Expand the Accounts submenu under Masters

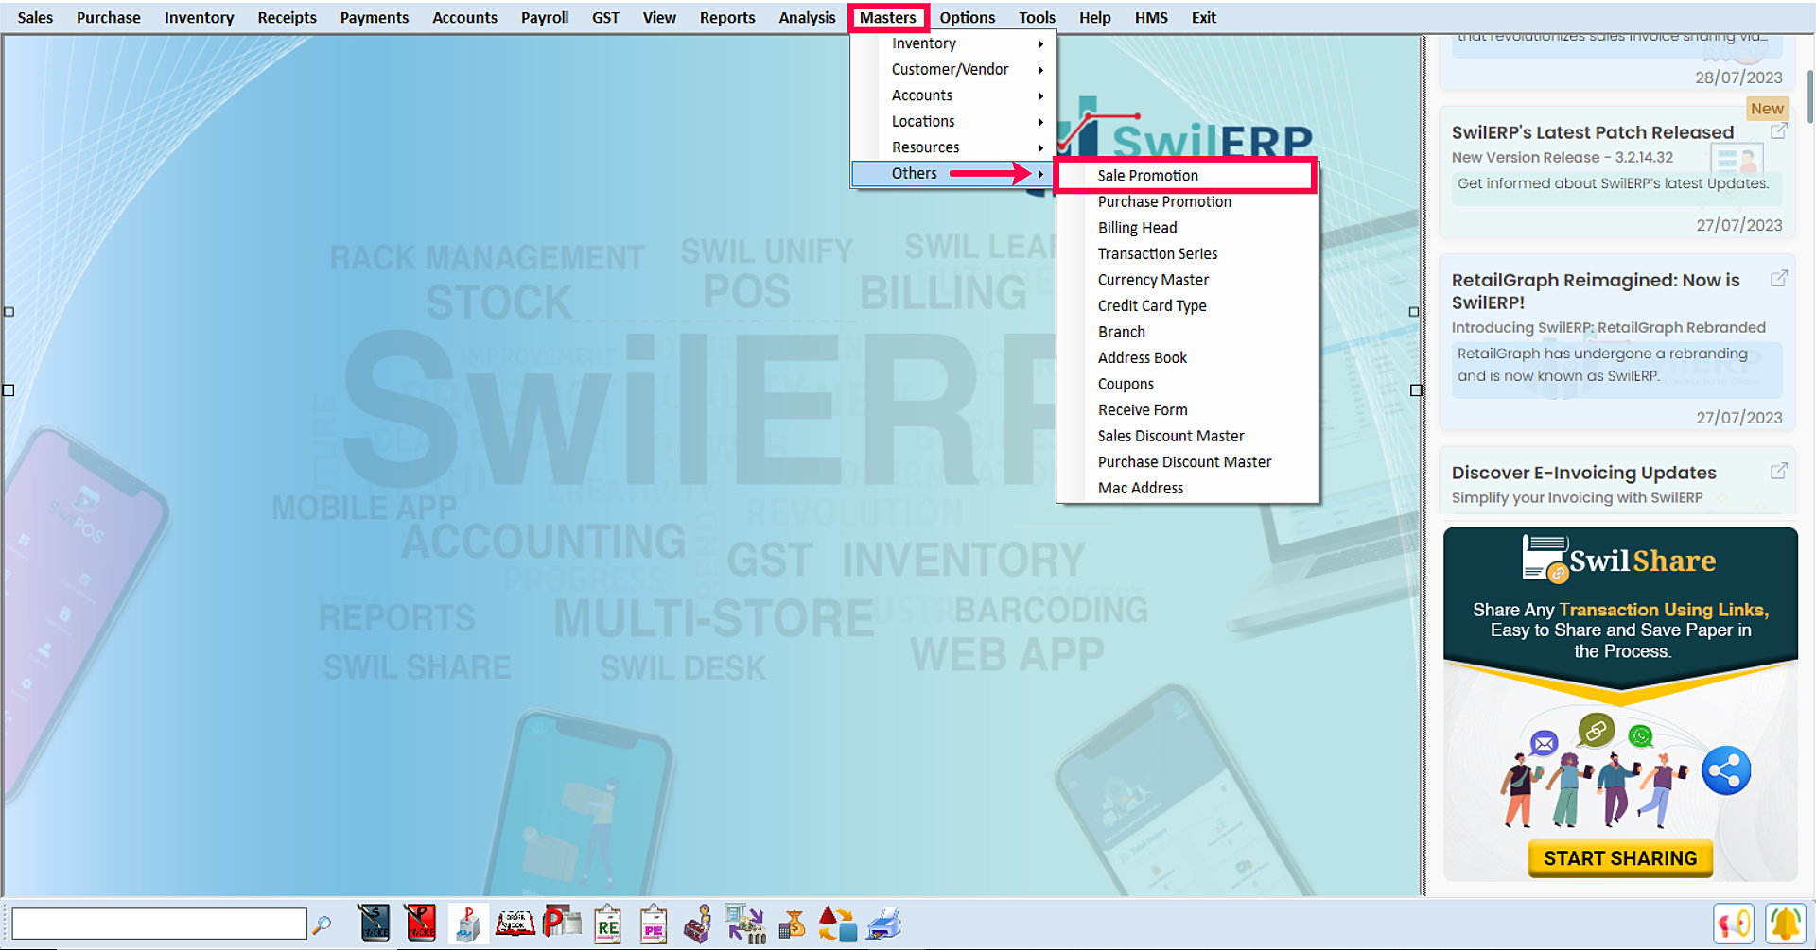tap(954, 95)
